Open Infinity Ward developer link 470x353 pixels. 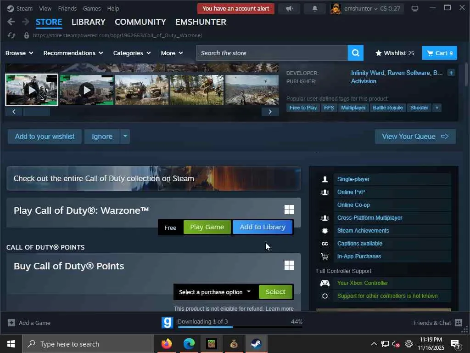point(368,73)
